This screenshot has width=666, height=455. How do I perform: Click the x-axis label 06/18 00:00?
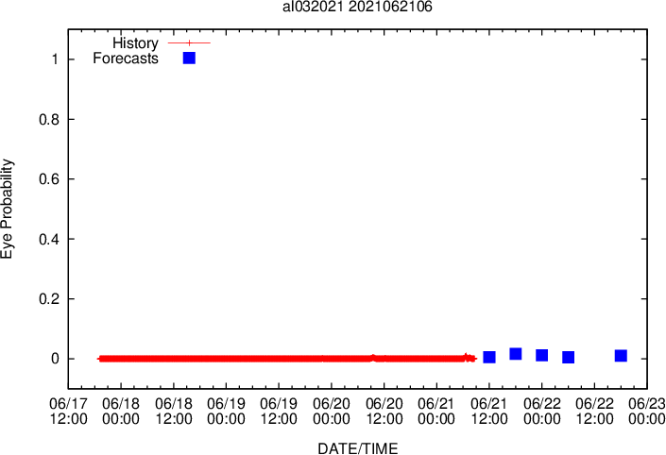pyautogui.click(x=121, y=412)
